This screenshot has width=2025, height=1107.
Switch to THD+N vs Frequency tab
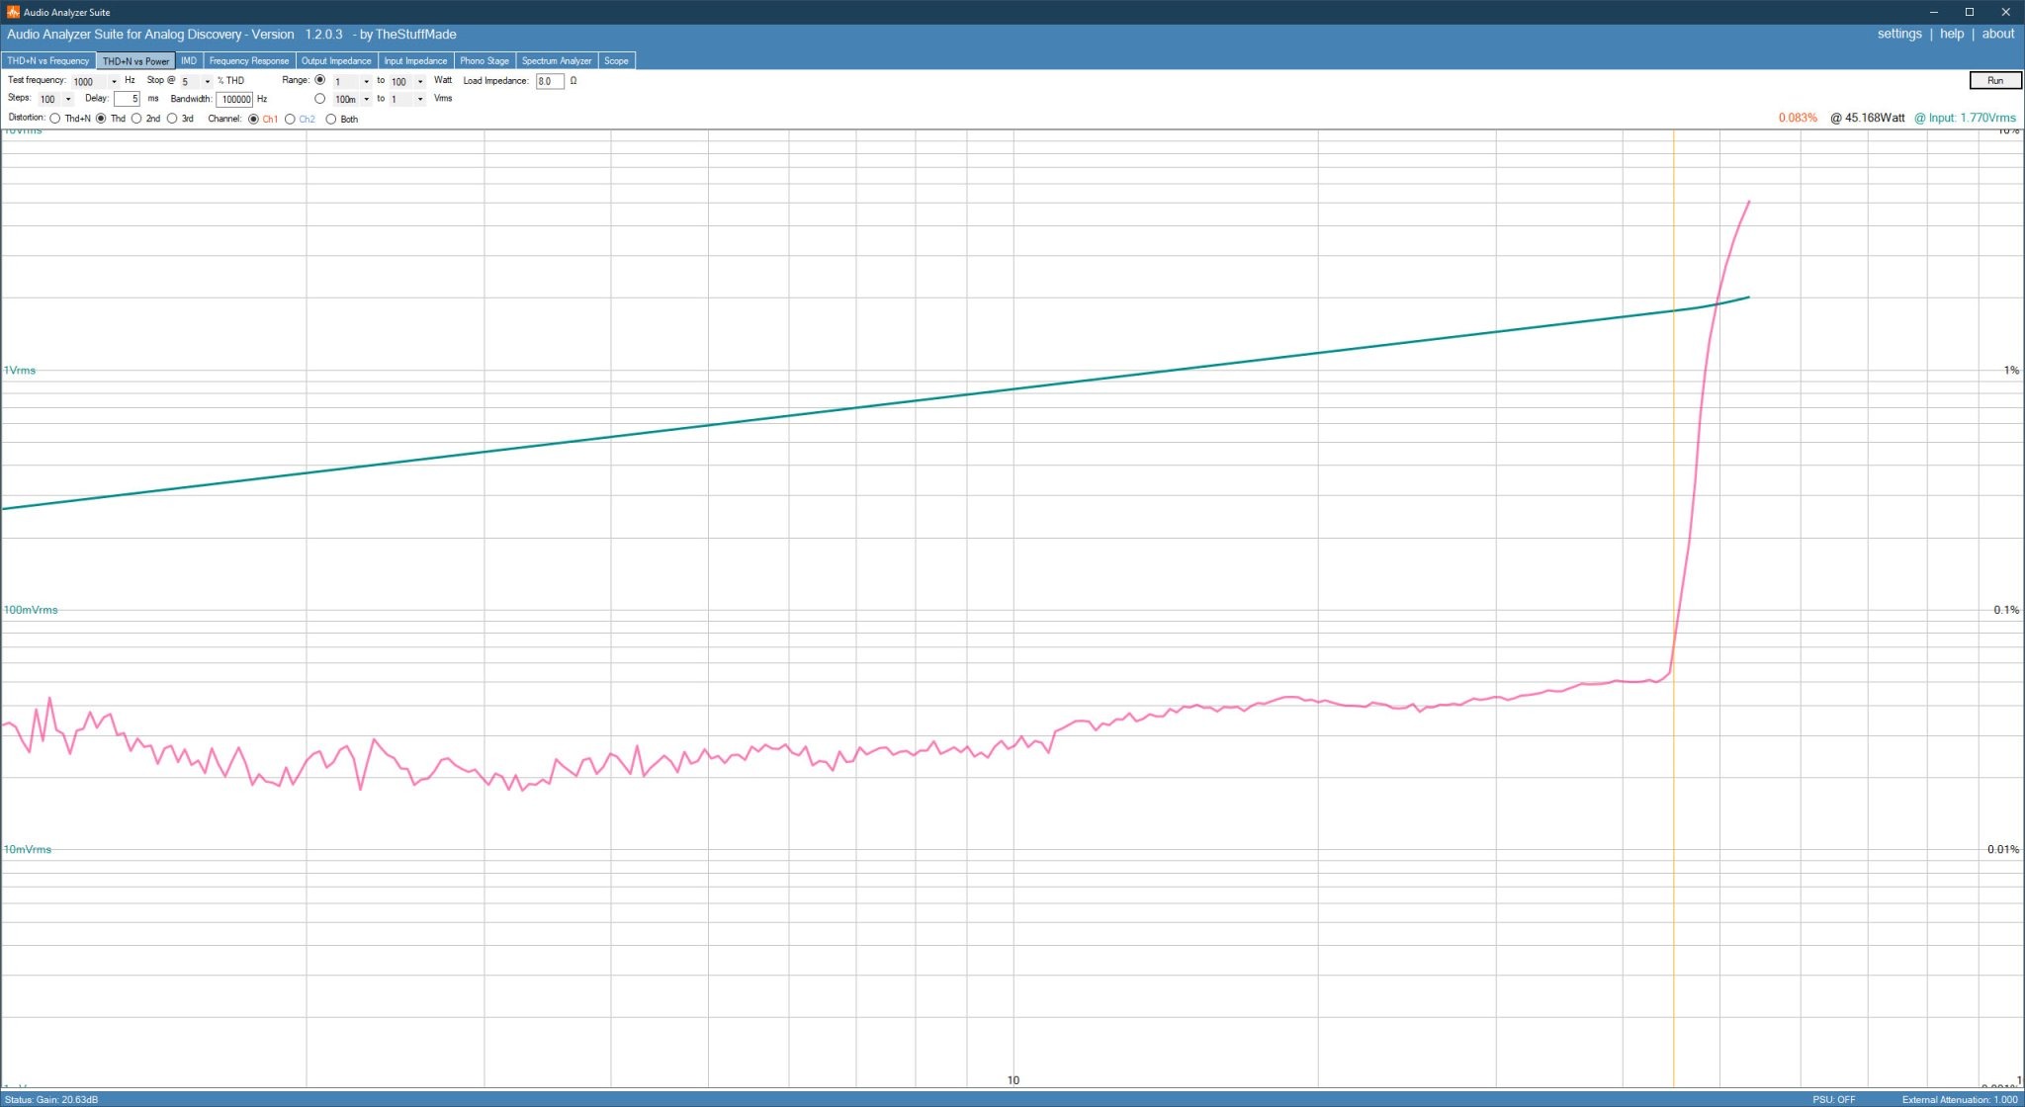pyautogui.click(x=47, y=61)
